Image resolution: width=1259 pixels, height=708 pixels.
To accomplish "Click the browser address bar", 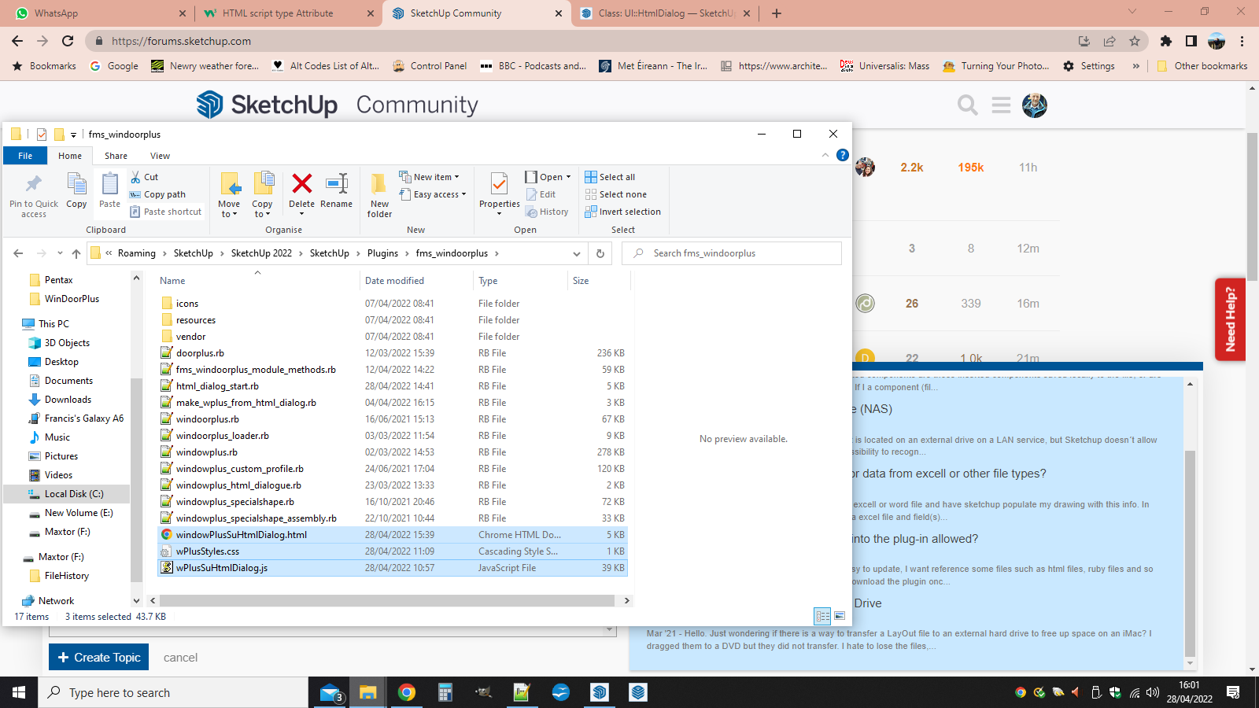I will (x=582, y=41).
